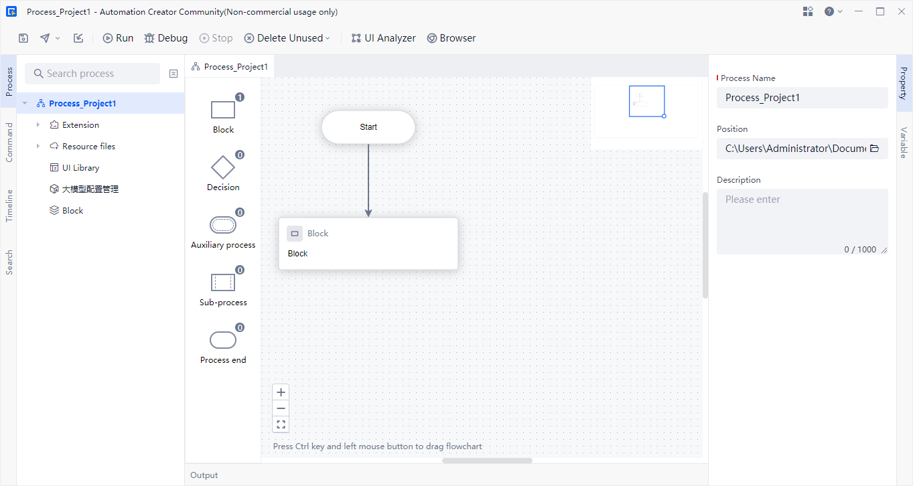913x486 pixels.
Task: Open the Delete Unused dropdown
Action: (287, 37)
